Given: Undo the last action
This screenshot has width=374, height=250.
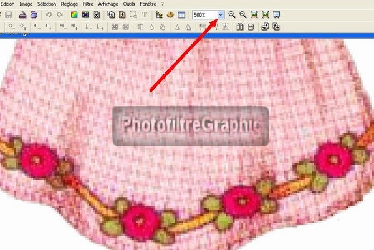Looking at the screenshot, I should [x=49, y=14].
